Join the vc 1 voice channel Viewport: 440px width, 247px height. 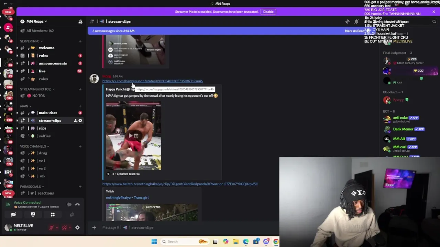(51, 161)
